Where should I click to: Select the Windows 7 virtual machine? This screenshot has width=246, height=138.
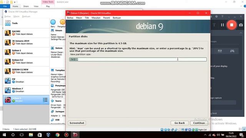coord(26,90)
